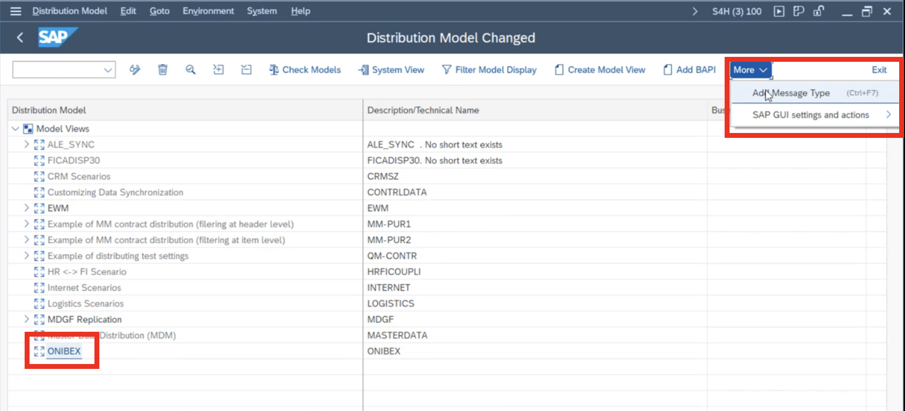Click the HRFICOUPLI technical name cell
905x411 pixels.
tap(394, 272)
